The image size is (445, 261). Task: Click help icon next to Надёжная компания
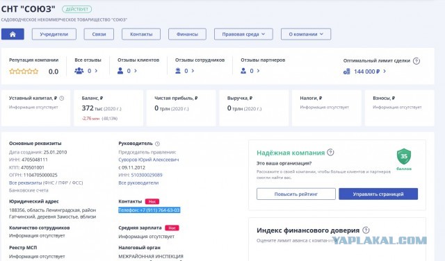[x=330, y=153]
